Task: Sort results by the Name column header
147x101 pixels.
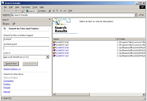Action: [84, 39]
